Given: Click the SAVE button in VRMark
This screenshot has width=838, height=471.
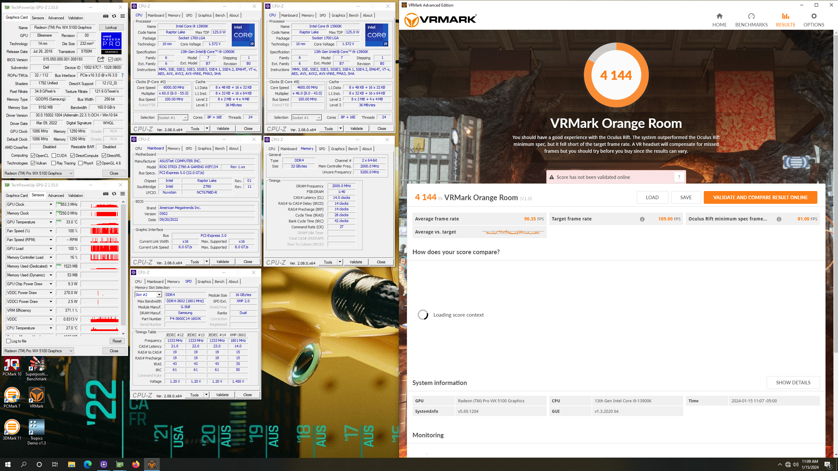Looking at the screenshot, I should coord(686,198).
